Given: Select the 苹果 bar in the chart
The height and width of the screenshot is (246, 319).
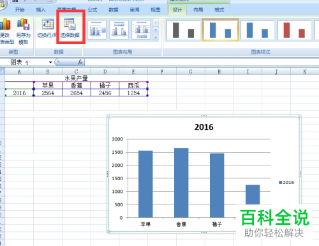Looking at the screenshot, I should pos(145,184).
